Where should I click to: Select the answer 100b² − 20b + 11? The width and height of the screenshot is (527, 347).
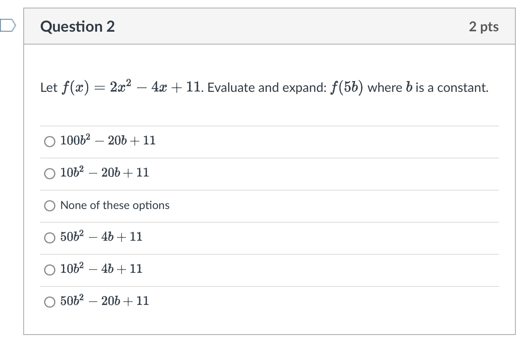[50, 141]
